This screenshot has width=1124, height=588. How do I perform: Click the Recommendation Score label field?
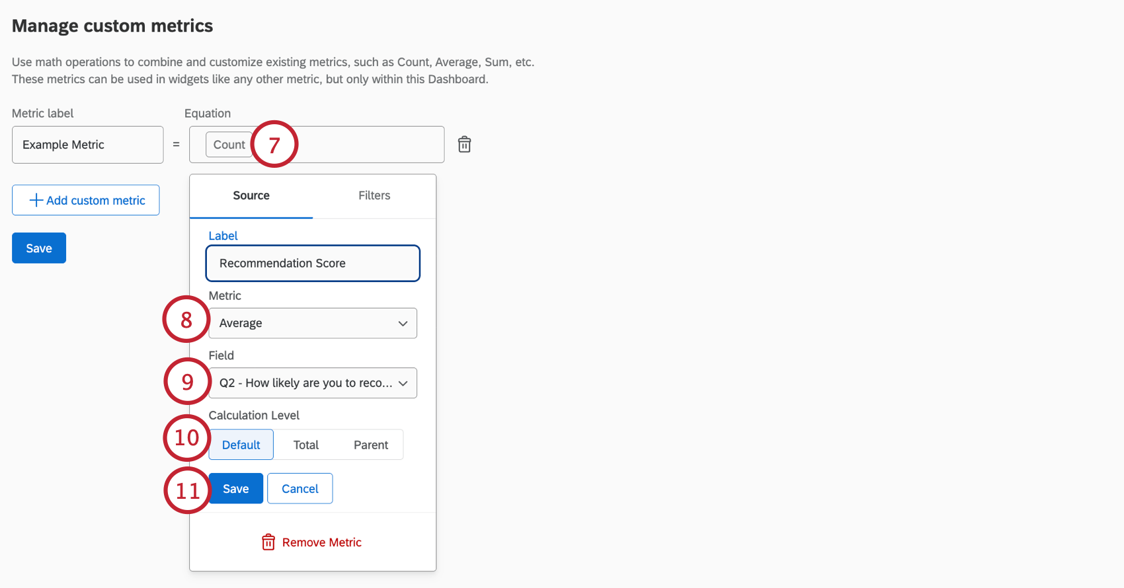[313, 264]
